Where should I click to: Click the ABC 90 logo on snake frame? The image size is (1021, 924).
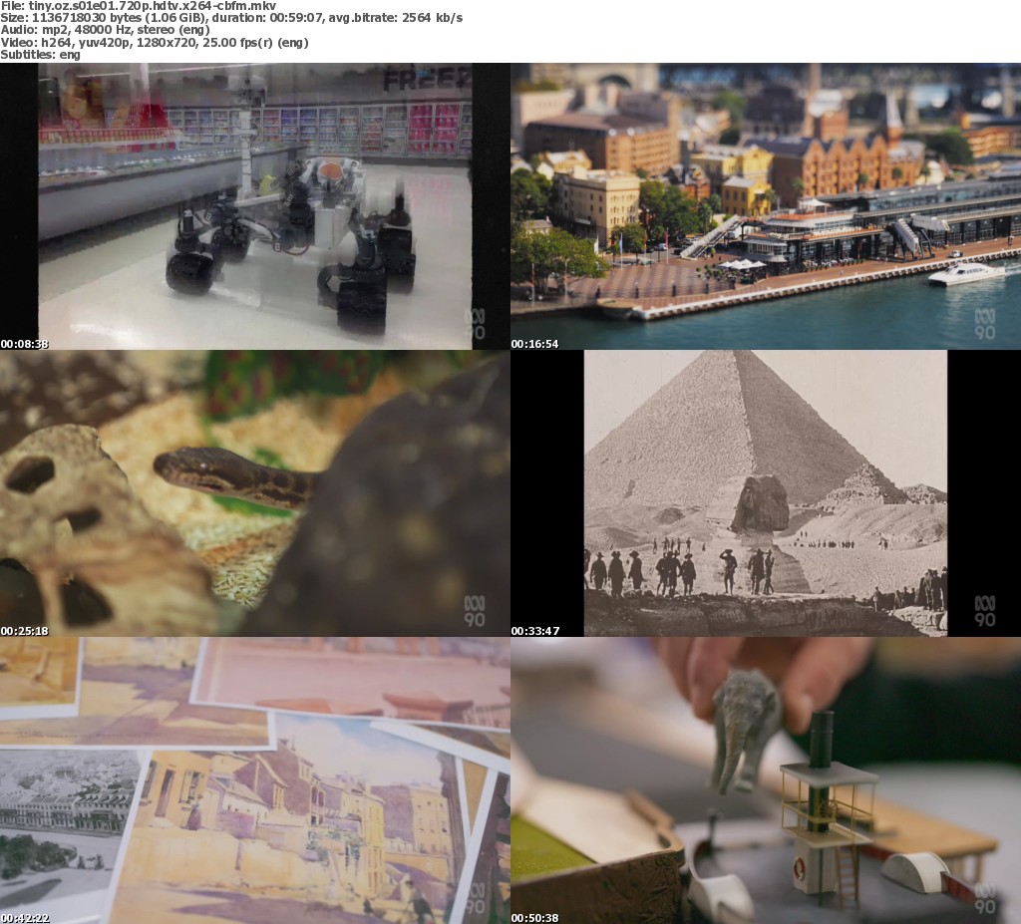tap(474, 611)
